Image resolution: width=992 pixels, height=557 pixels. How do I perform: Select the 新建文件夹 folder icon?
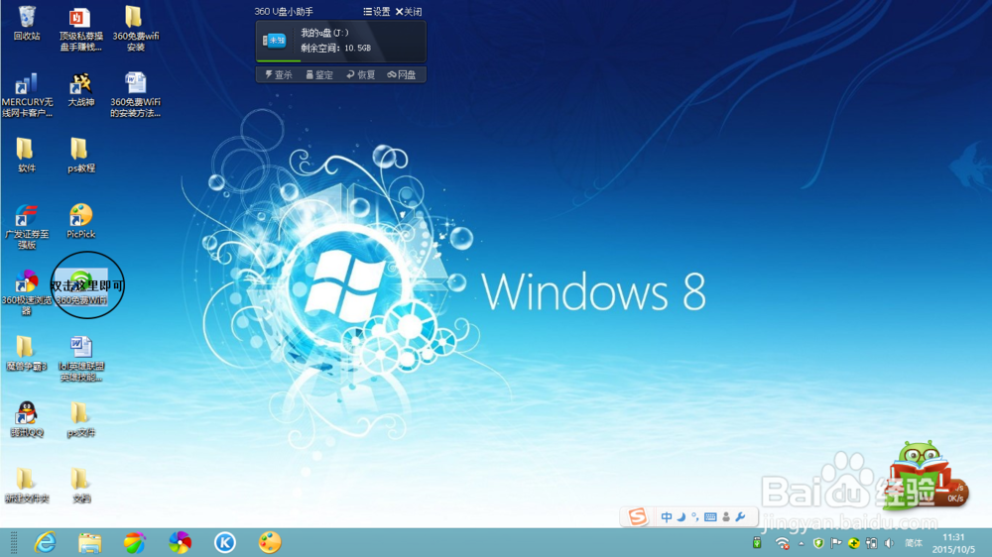[x=26, y=486]
